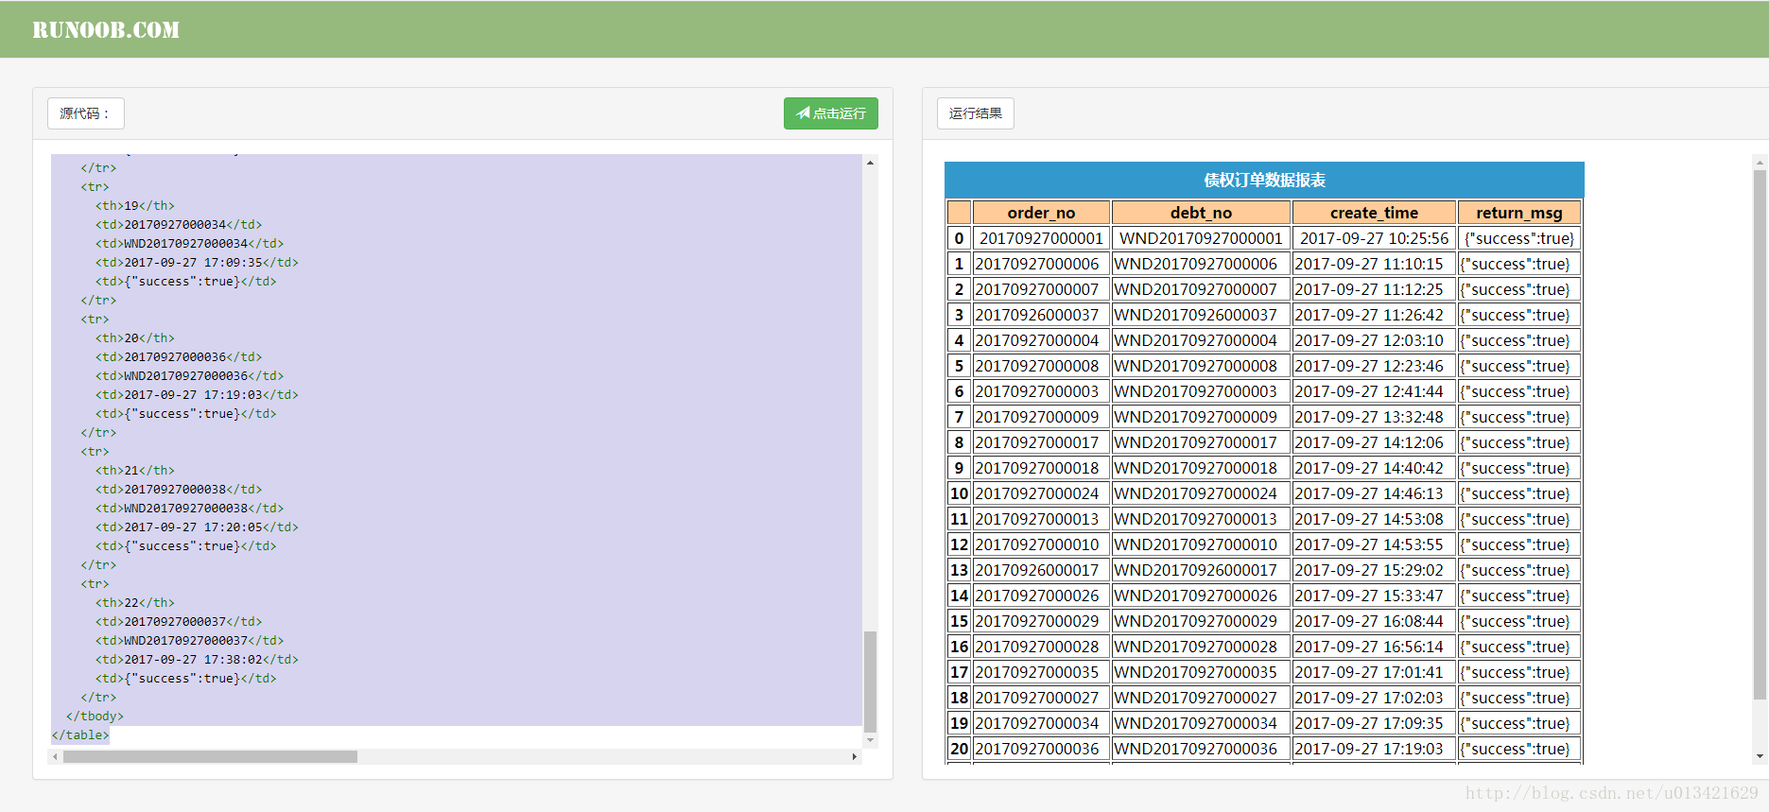Click order number 20170927000003 in row 6

click(1041, 391)
